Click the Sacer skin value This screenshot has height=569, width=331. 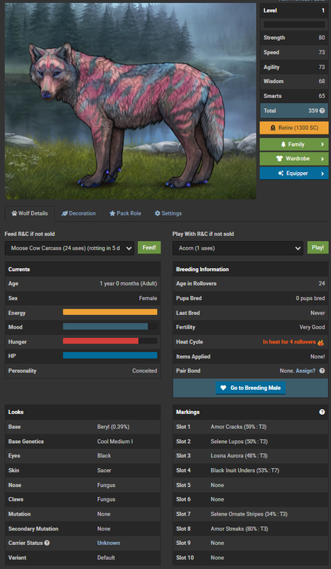click(x=104, y=470)
